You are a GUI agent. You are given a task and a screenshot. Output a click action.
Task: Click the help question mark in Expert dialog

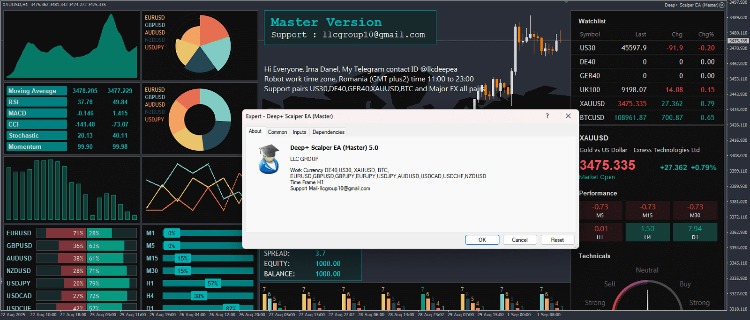(547, 116)
